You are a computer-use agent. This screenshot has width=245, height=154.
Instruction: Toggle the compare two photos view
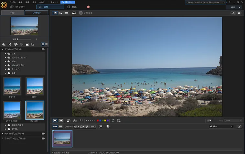coord(61,121)
